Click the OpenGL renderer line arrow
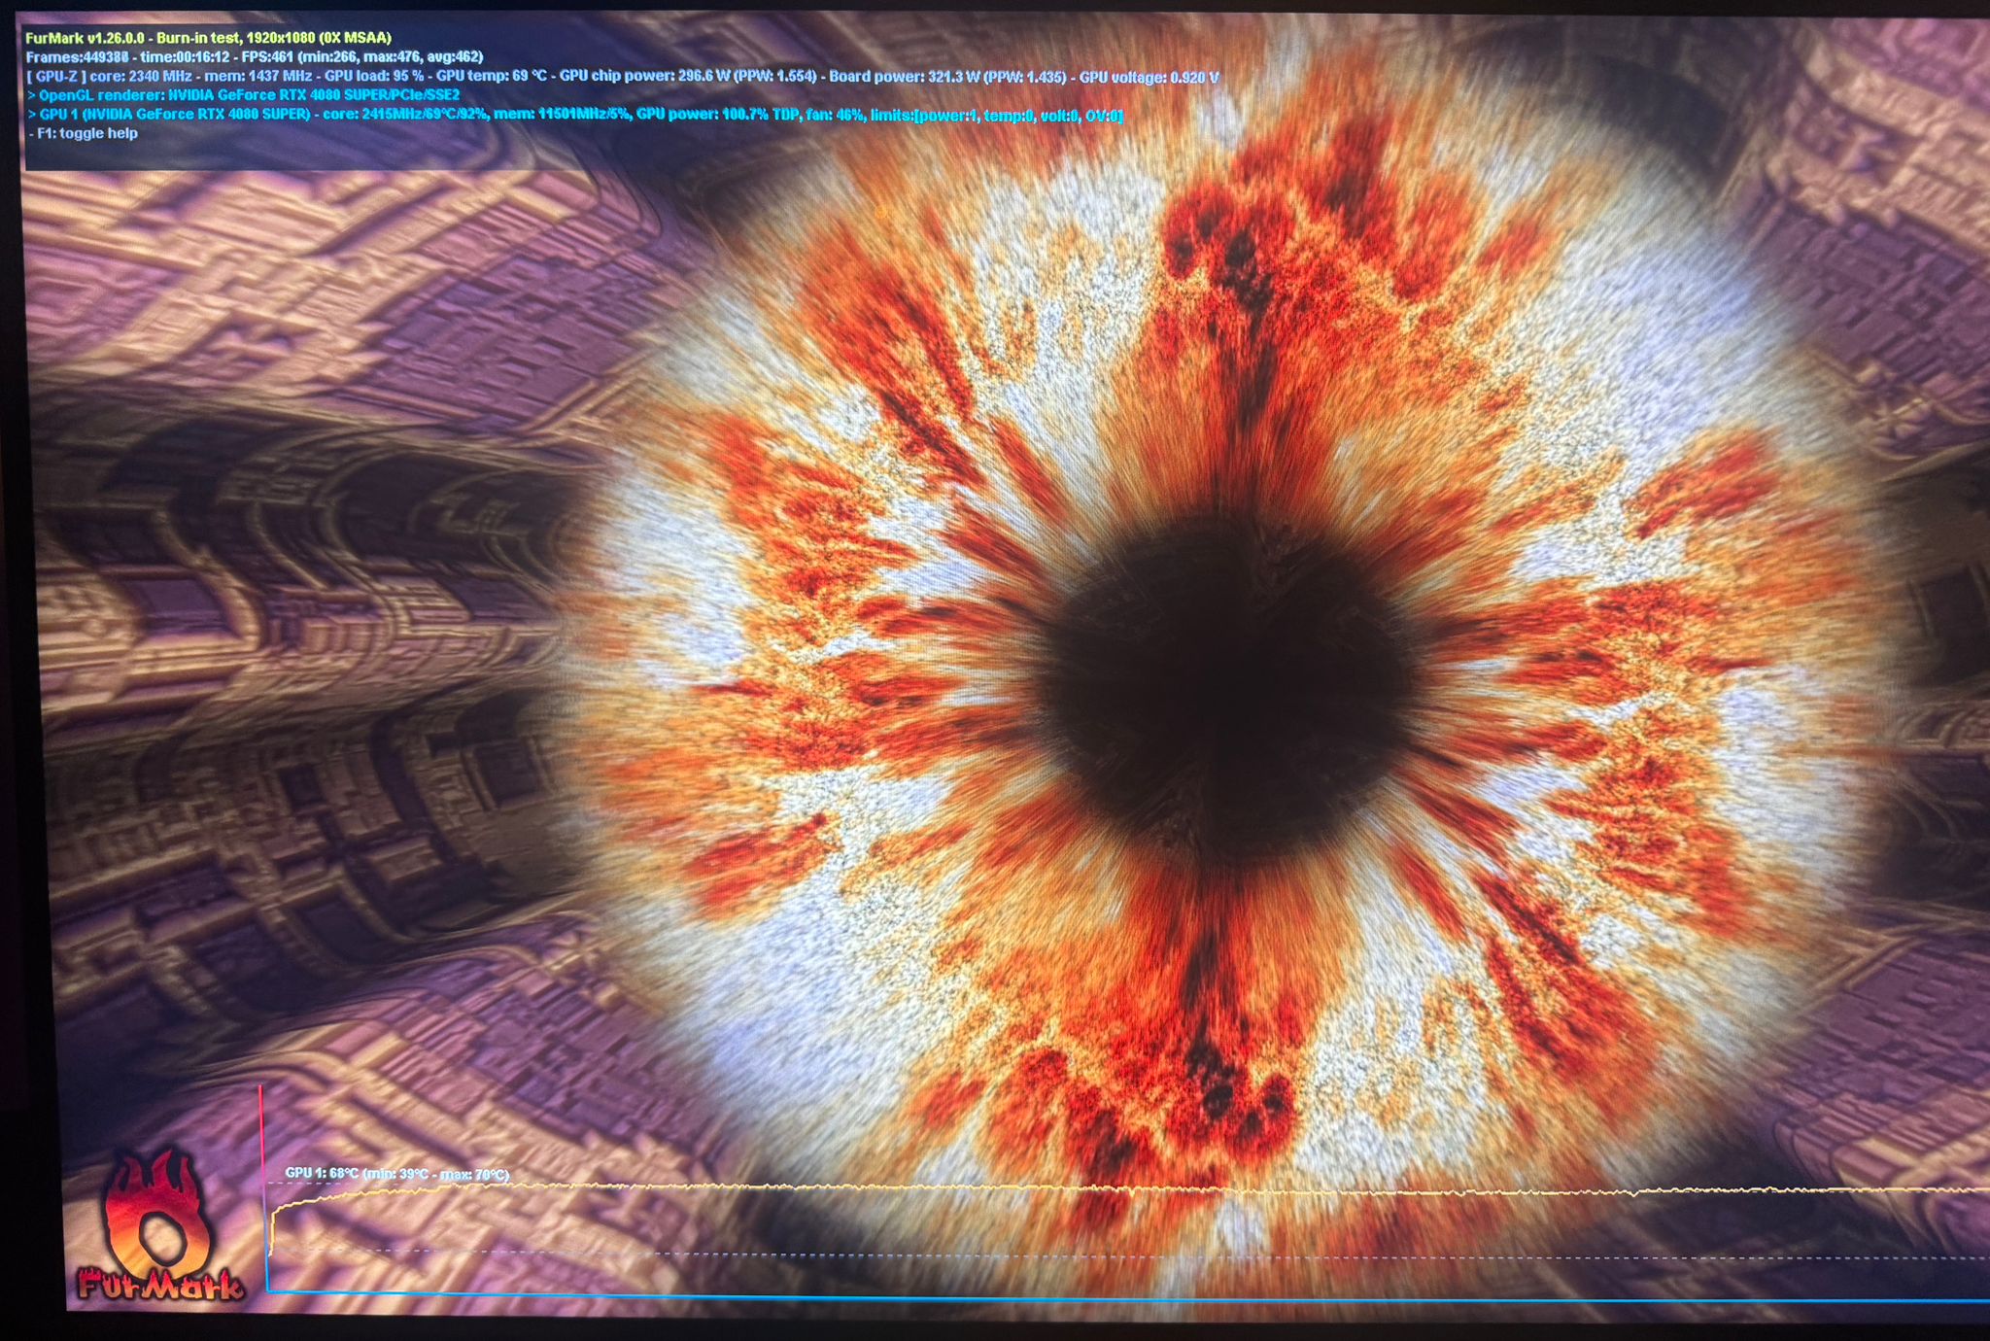The width and height of the screenshot is (1990, 1341). (32, 95)
